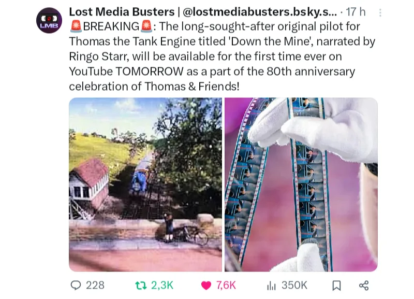Image resolution: width=414 pixels, height=299 pixels.
Task: Click the 17 h timestamp
Action: 356,12
